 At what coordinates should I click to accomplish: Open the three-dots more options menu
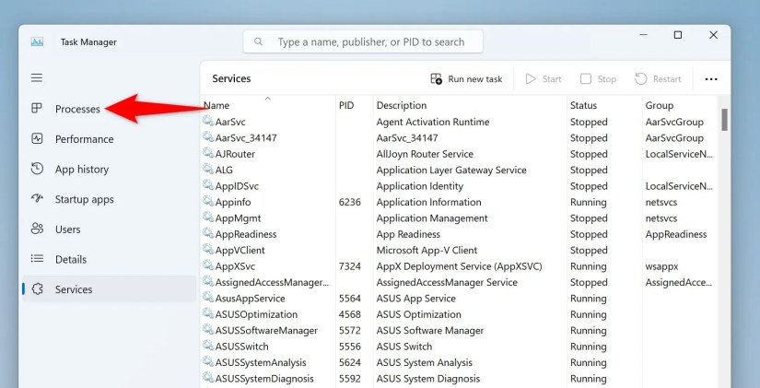[710, 79]
